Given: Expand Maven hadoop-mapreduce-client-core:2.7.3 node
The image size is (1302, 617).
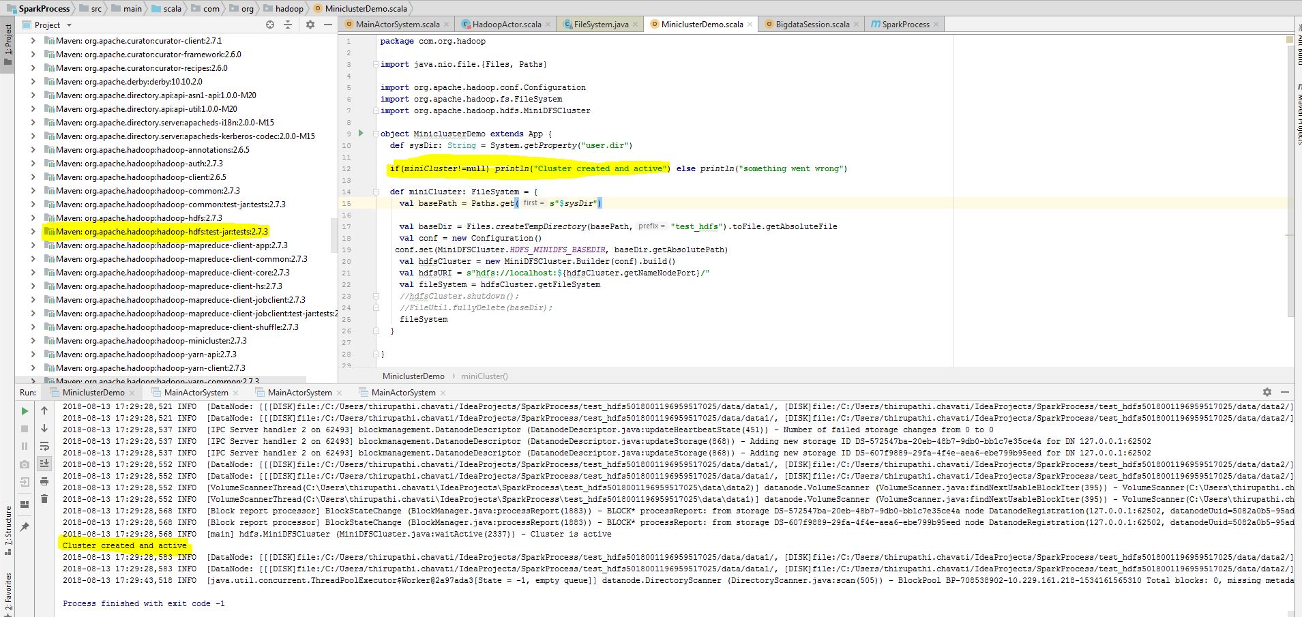Looking at the screenshot, I should click(x=33, y=273).
